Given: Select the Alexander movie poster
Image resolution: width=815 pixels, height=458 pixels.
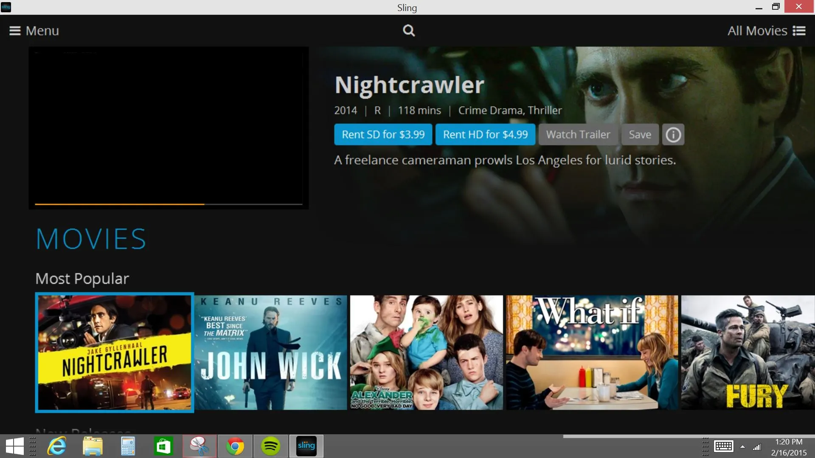Looking at the screenshot, I should 427,352.
